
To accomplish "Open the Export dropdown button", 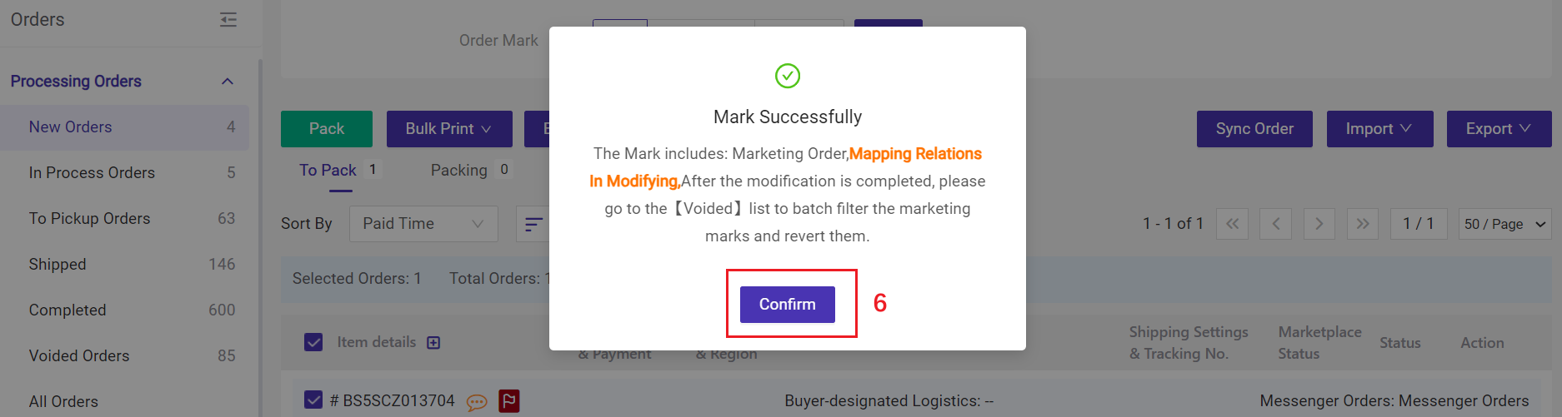I will tap(1499, 129).
